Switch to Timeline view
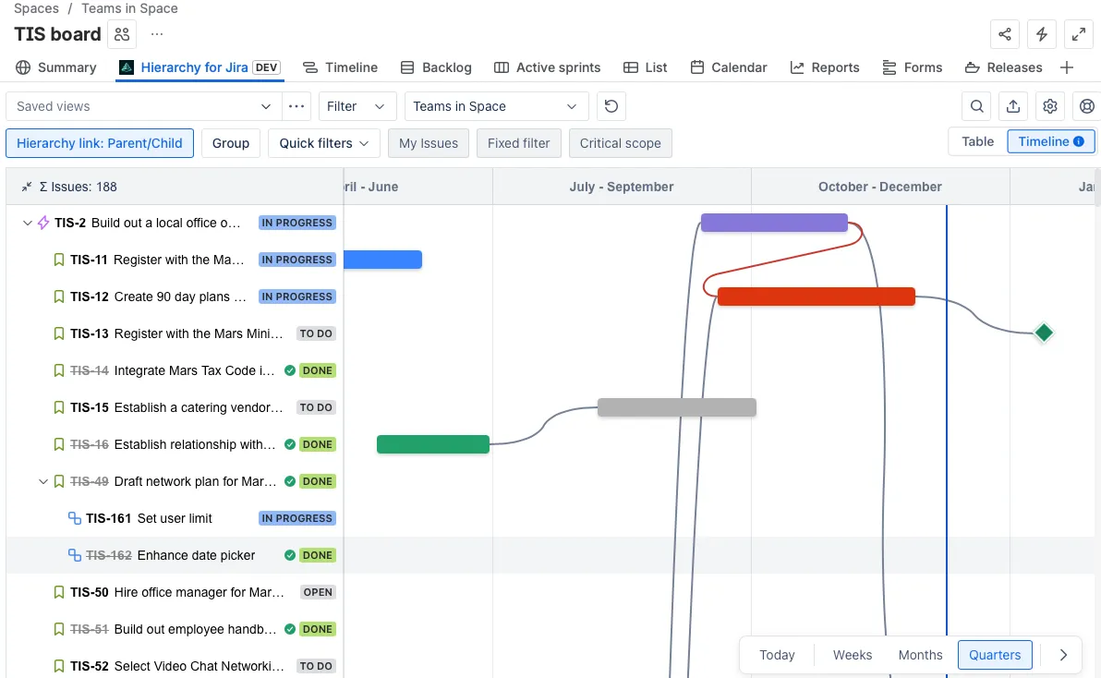 click(x=1051, y=141)
